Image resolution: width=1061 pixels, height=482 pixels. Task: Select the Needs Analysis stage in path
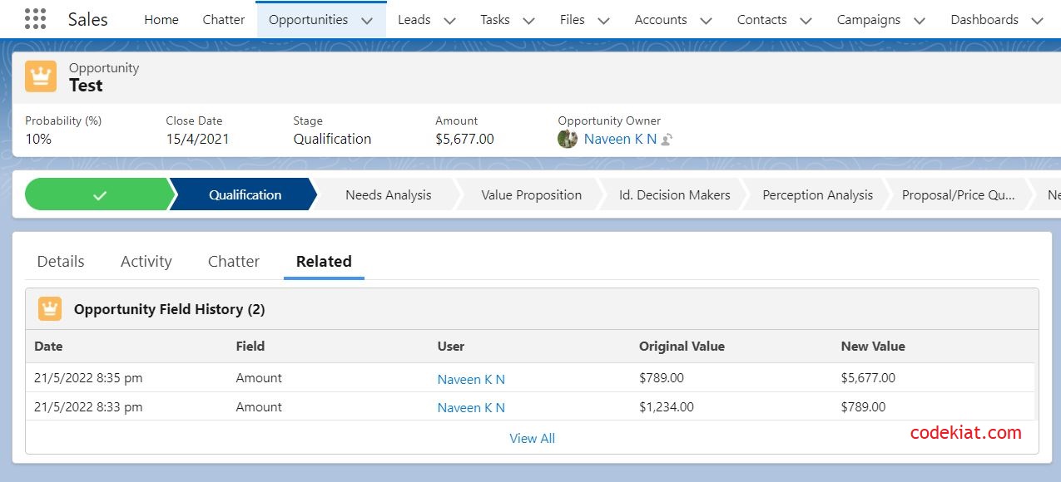388,195
